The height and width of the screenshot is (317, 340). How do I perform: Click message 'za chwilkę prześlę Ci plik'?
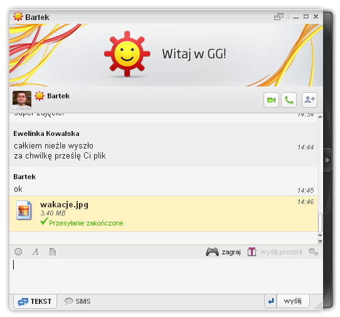point(60,156)
